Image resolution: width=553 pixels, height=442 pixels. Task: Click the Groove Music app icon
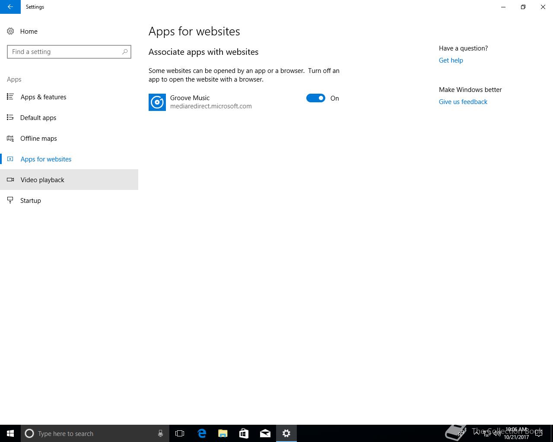pyautogui.click(x=157, y=102)
